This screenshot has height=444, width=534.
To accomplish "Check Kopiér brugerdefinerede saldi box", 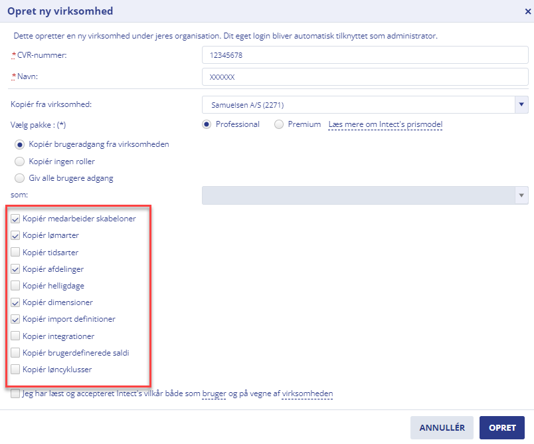I will (15, 353).
